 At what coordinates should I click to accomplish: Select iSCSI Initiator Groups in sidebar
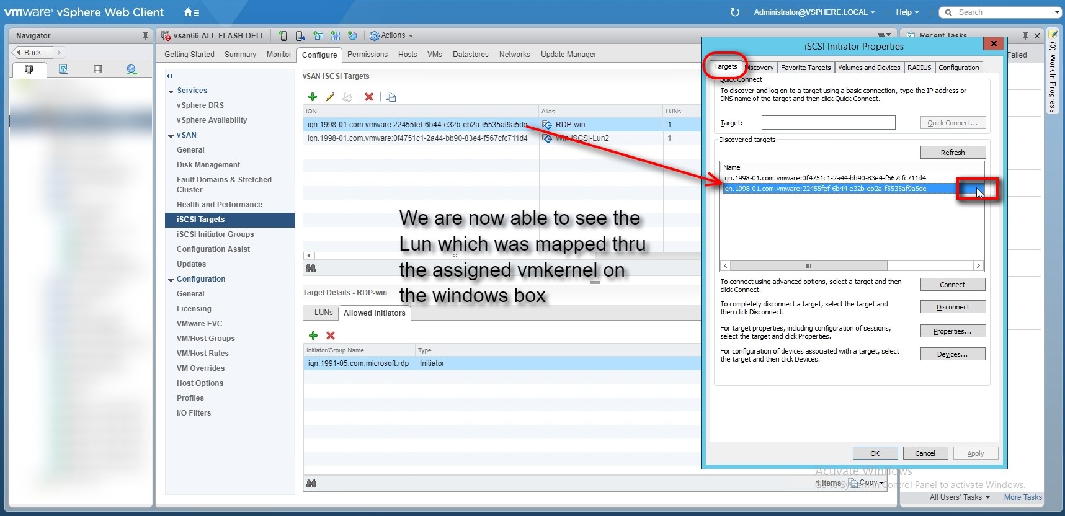coord(215,234)
